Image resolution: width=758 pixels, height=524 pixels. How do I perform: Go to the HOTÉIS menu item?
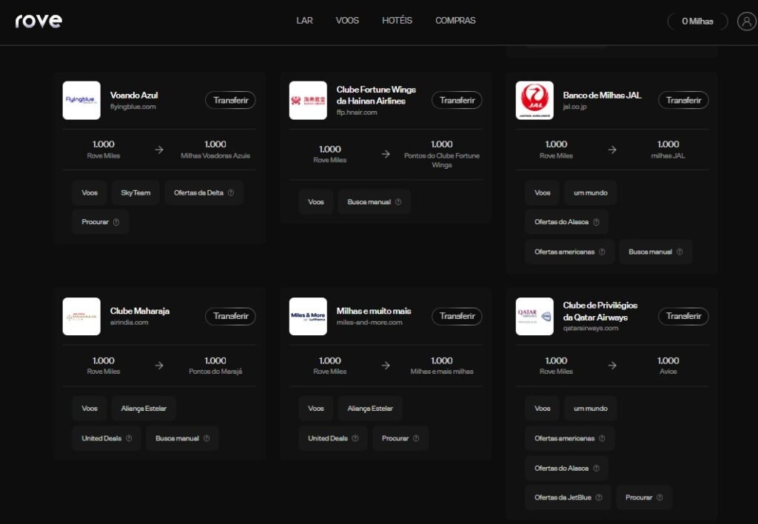coord(397,21)
